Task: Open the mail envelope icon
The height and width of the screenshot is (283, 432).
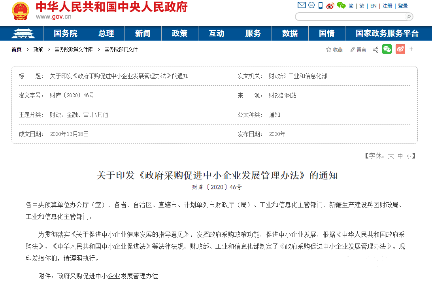Action: point(302,5)
